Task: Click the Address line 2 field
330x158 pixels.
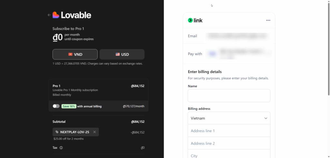Action: pos(229,143)
